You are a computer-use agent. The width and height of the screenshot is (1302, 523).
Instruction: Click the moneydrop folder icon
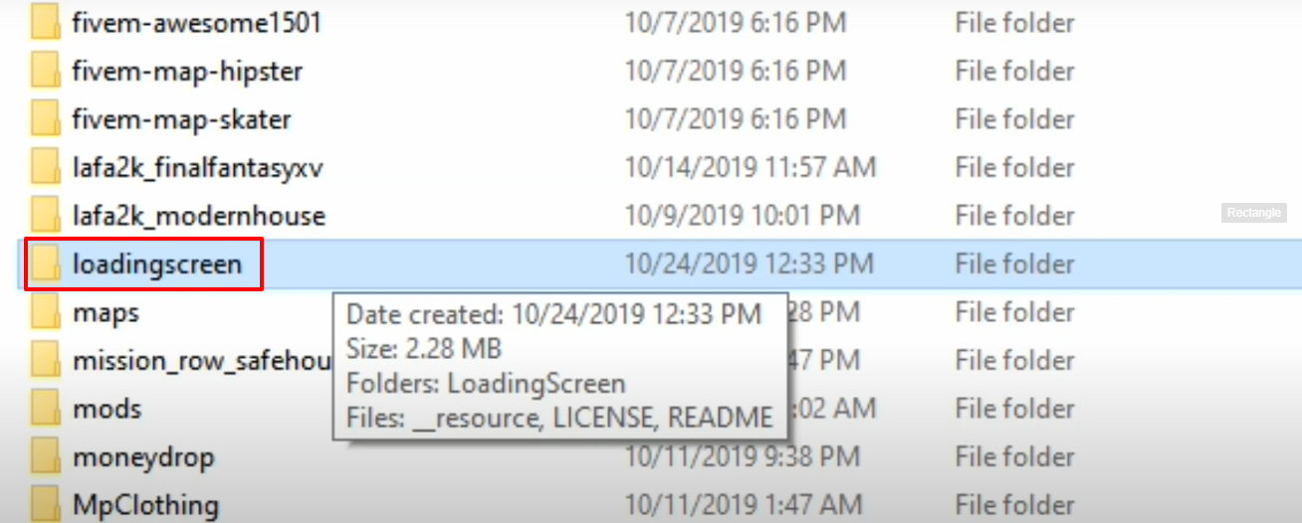coord(46,457)
